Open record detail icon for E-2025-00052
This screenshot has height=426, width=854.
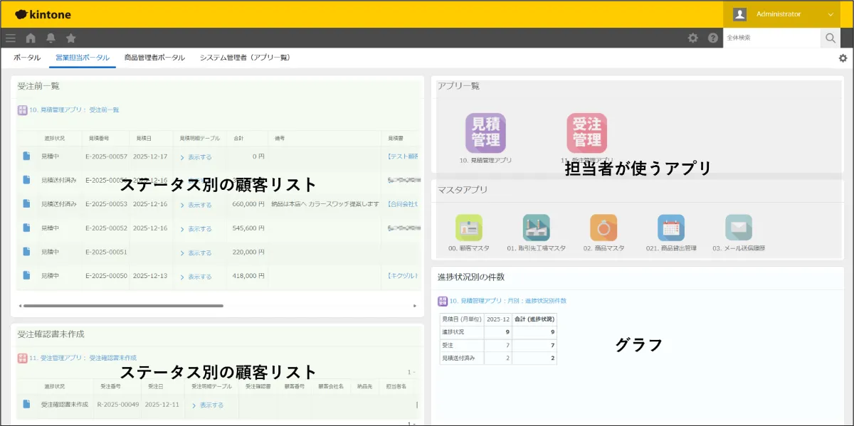pos(26,228)
